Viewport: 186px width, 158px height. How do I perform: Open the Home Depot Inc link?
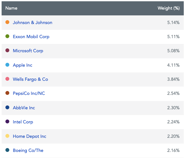click(29, 136)
